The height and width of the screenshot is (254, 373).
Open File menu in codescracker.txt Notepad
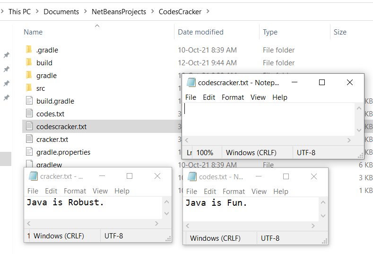tap(191, 97)
